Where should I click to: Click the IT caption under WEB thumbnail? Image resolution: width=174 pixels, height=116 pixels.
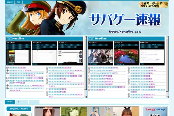tap(142, 64)
